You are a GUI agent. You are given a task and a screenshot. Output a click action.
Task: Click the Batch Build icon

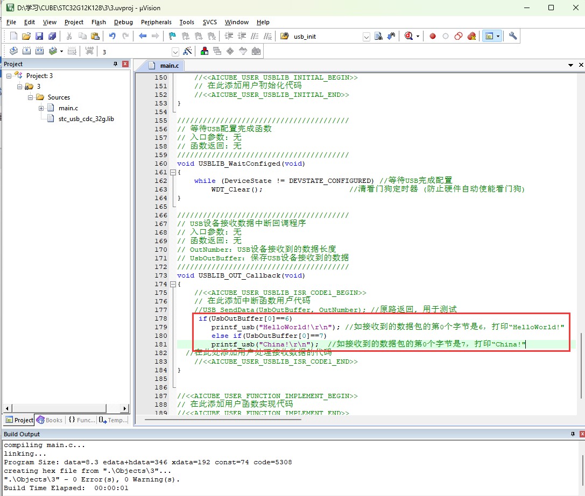53,51
